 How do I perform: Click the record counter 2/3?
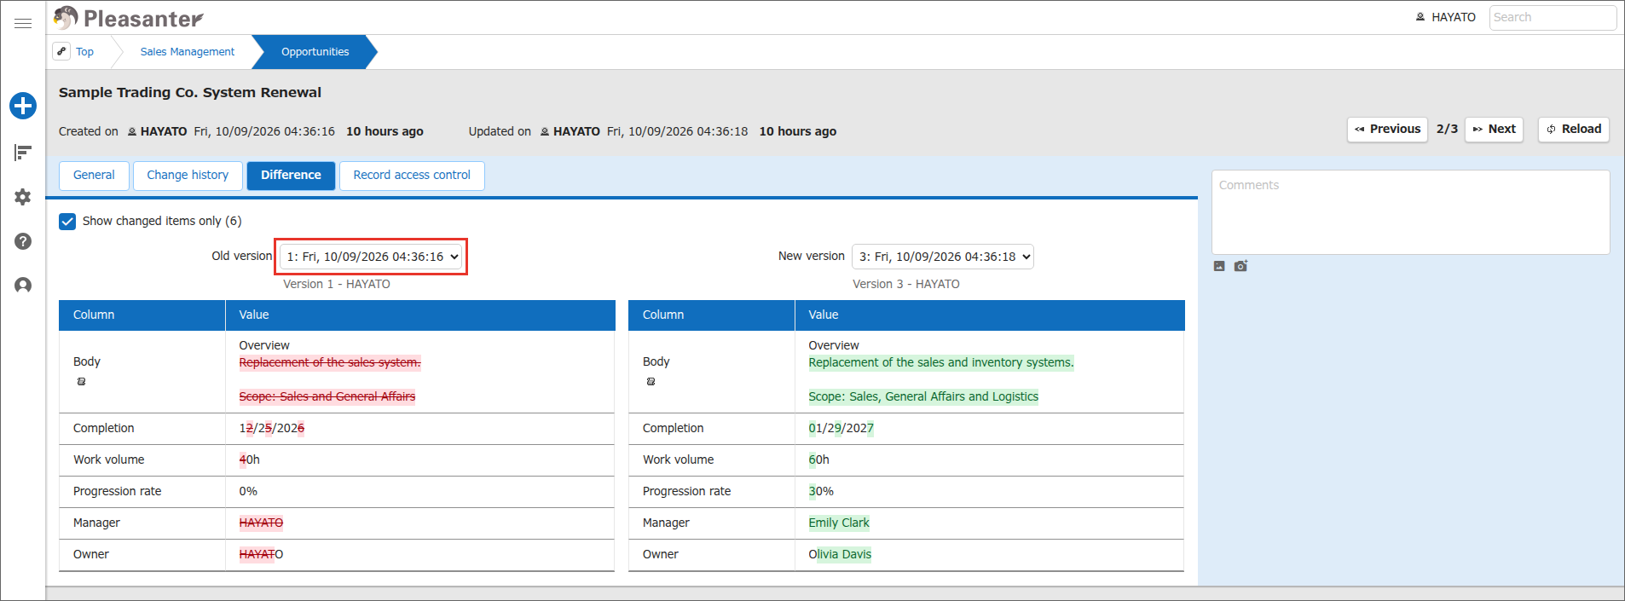1447,130
